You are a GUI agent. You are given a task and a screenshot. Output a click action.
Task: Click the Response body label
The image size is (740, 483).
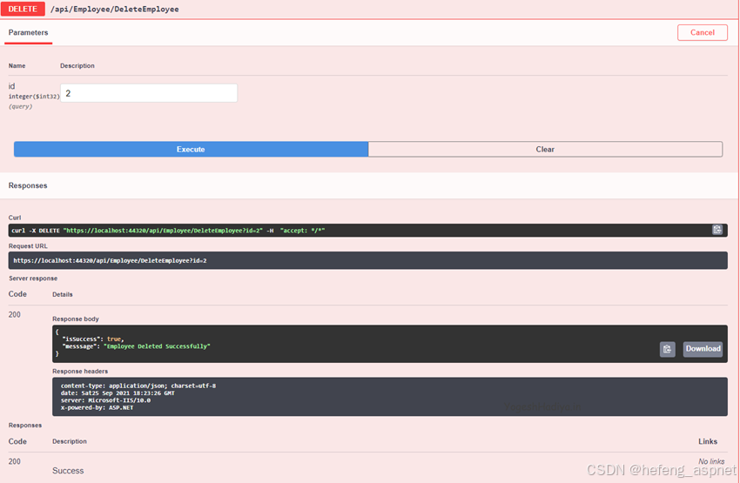[x=76, y=319]
